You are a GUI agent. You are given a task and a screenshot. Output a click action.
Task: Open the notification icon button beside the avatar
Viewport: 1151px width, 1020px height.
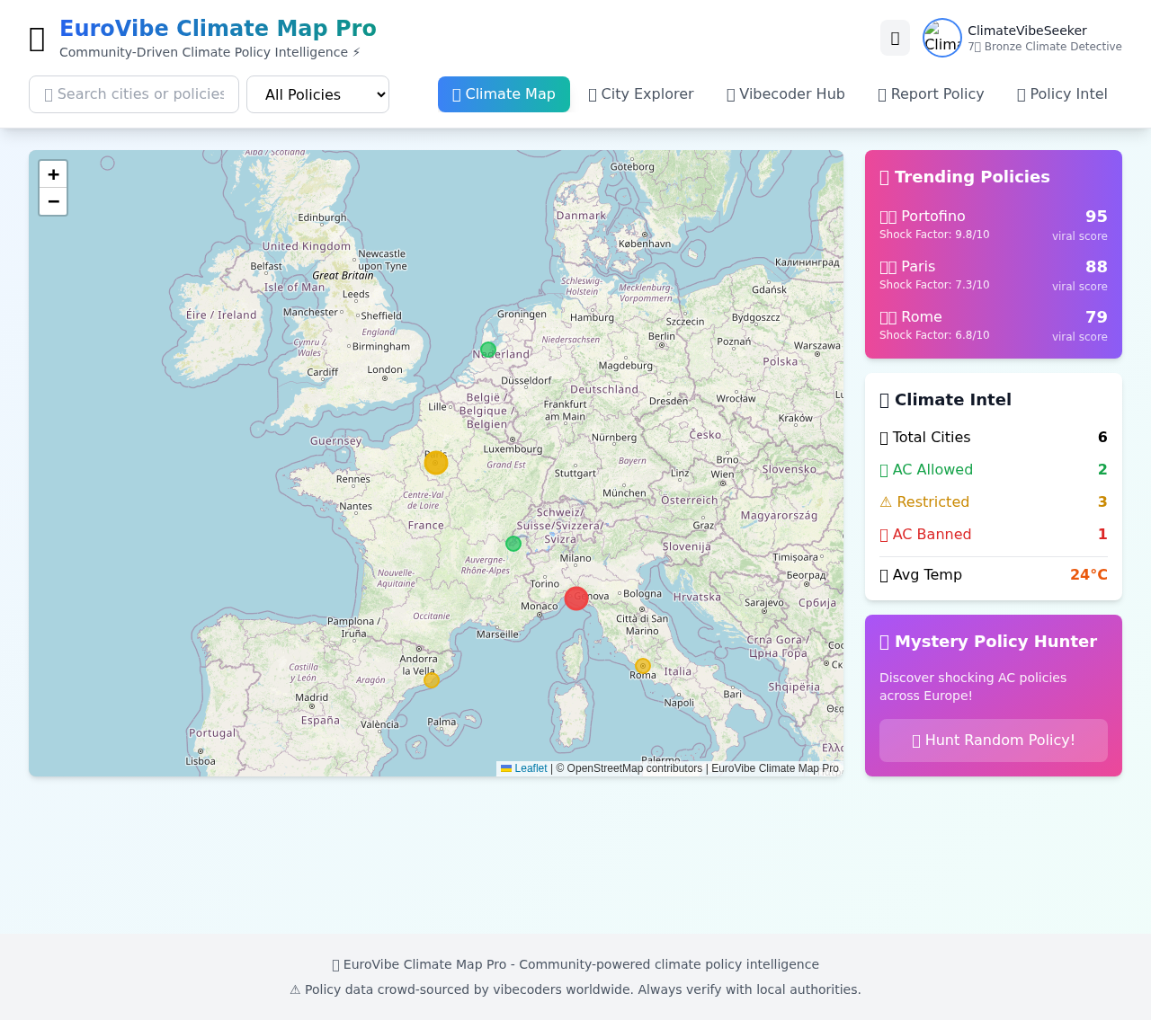(895, 38)
